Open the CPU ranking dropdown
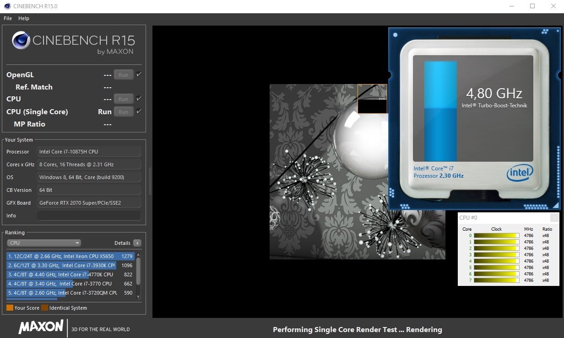The image size is (564, 338). [x=44, y=243]
